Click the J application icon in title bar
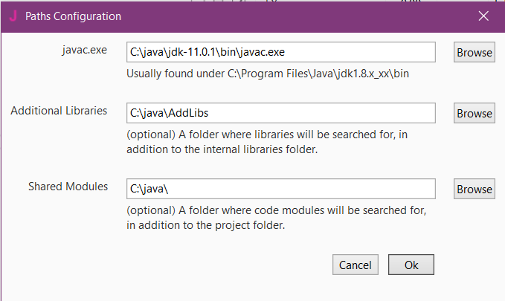505x301 pixels. point(13,16)
